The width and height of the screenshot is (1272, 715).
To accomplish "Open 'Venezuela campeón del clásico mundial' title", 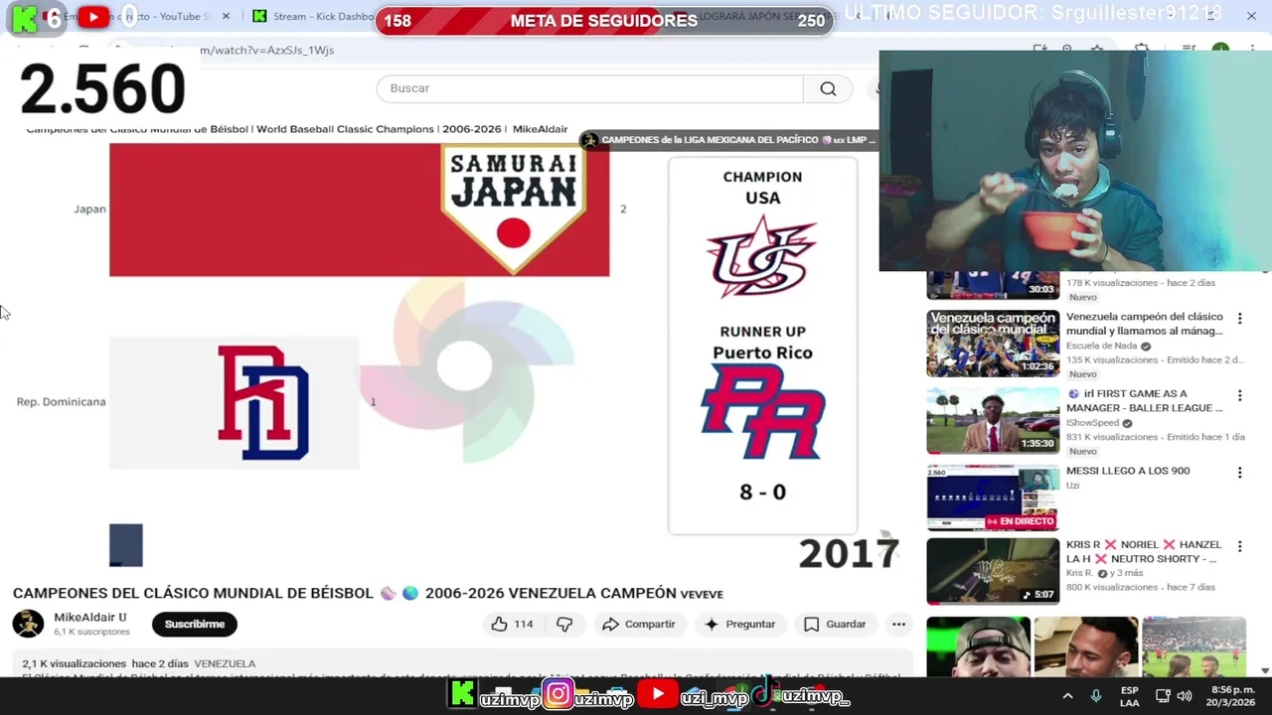I will [1145, 324].
